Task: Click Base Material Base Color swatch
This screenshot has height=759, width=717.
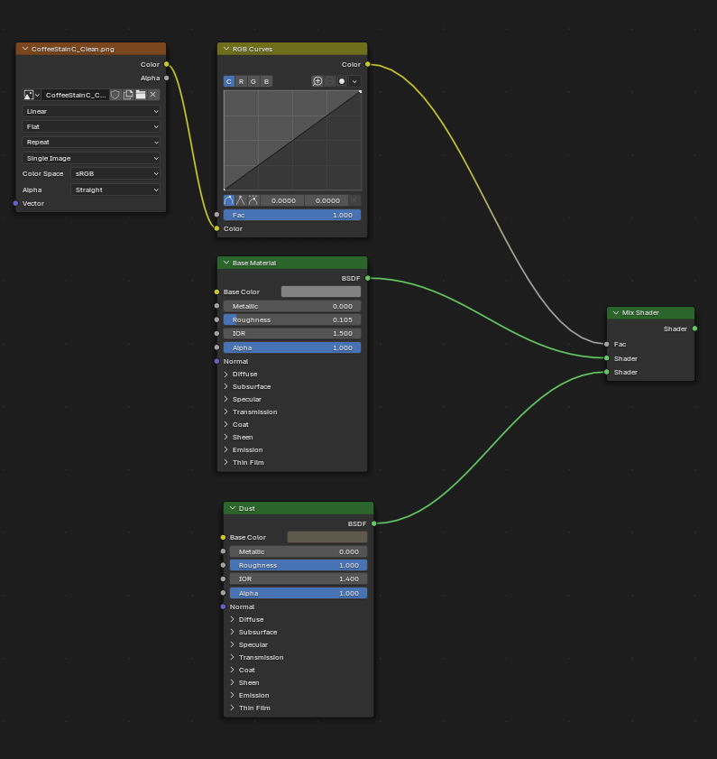Action: (321, 292)
